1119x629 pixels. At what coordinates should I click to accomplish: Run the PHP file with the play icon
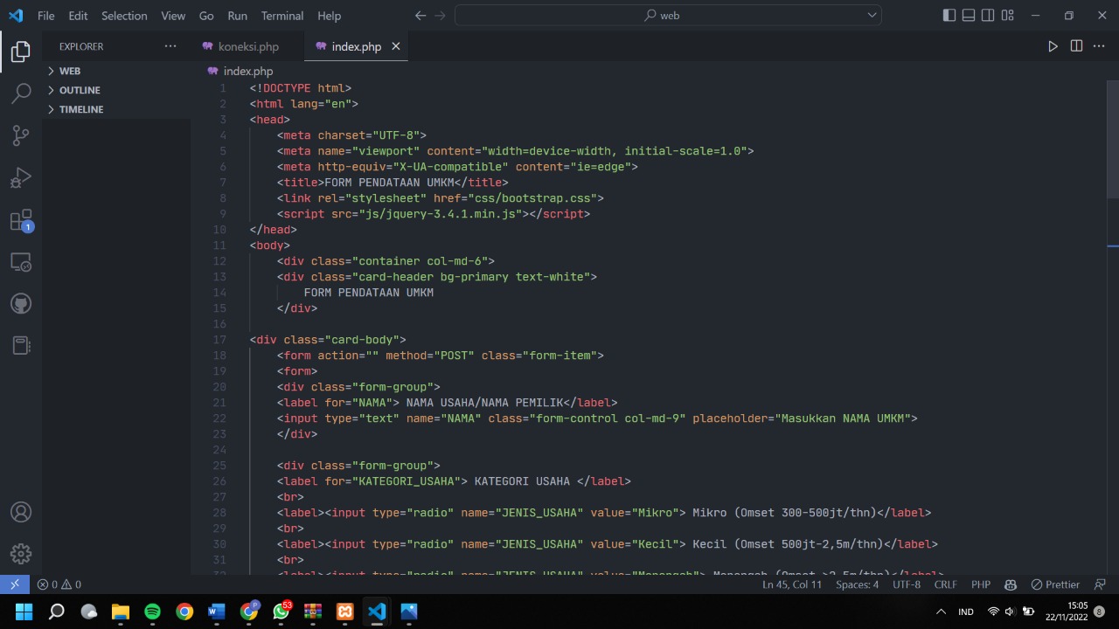pyautogui.click(x=1053, y=46)
